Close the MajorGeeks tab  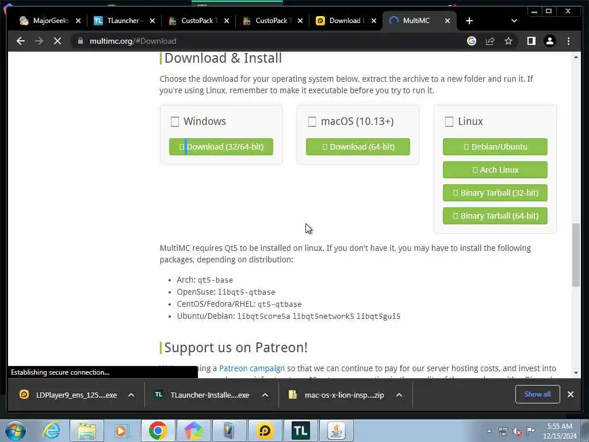[78, 21]
